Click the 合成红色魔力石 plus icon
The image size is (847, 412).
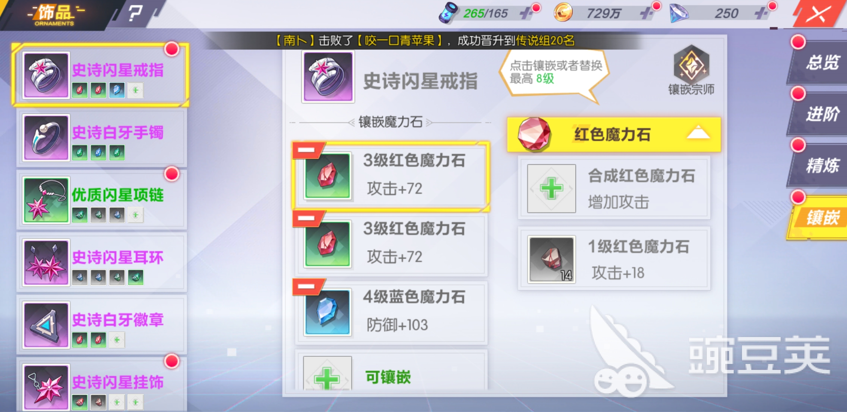[x=551, y=189]
